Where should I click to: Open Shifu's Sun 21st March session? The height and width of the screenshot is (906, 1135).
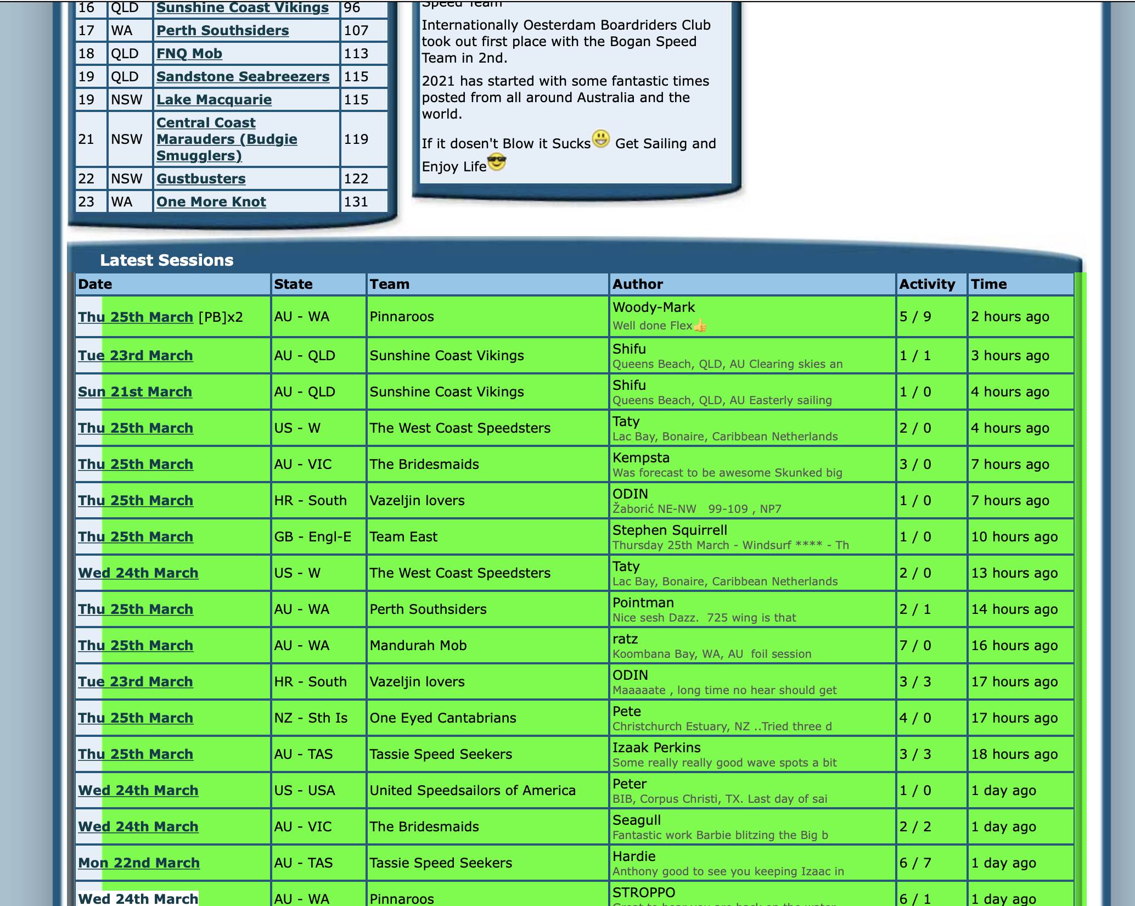[134, 392]
